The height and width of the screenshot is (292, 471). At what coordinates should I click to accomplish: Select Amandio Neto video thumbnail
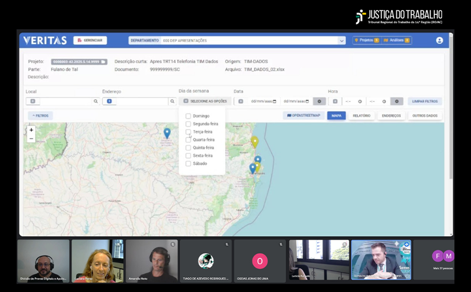click(x=152, y=261)
